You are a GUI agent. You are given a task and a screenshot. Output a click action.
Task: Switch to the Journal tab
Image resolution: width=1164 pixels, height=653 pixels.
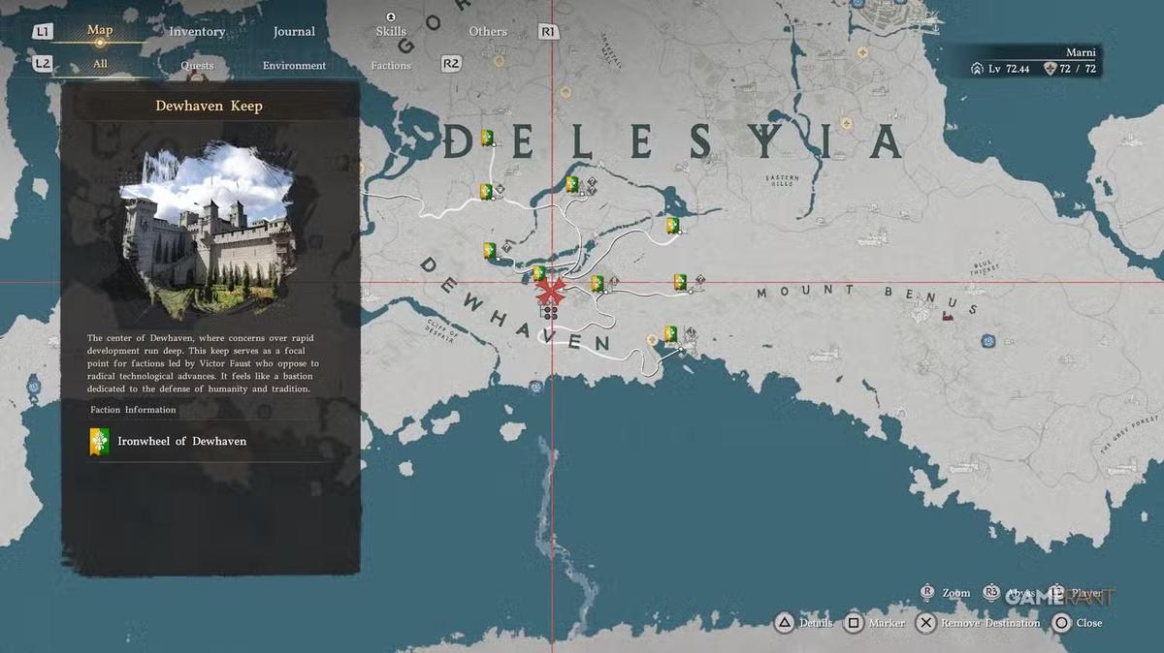(x=294, y=32)
